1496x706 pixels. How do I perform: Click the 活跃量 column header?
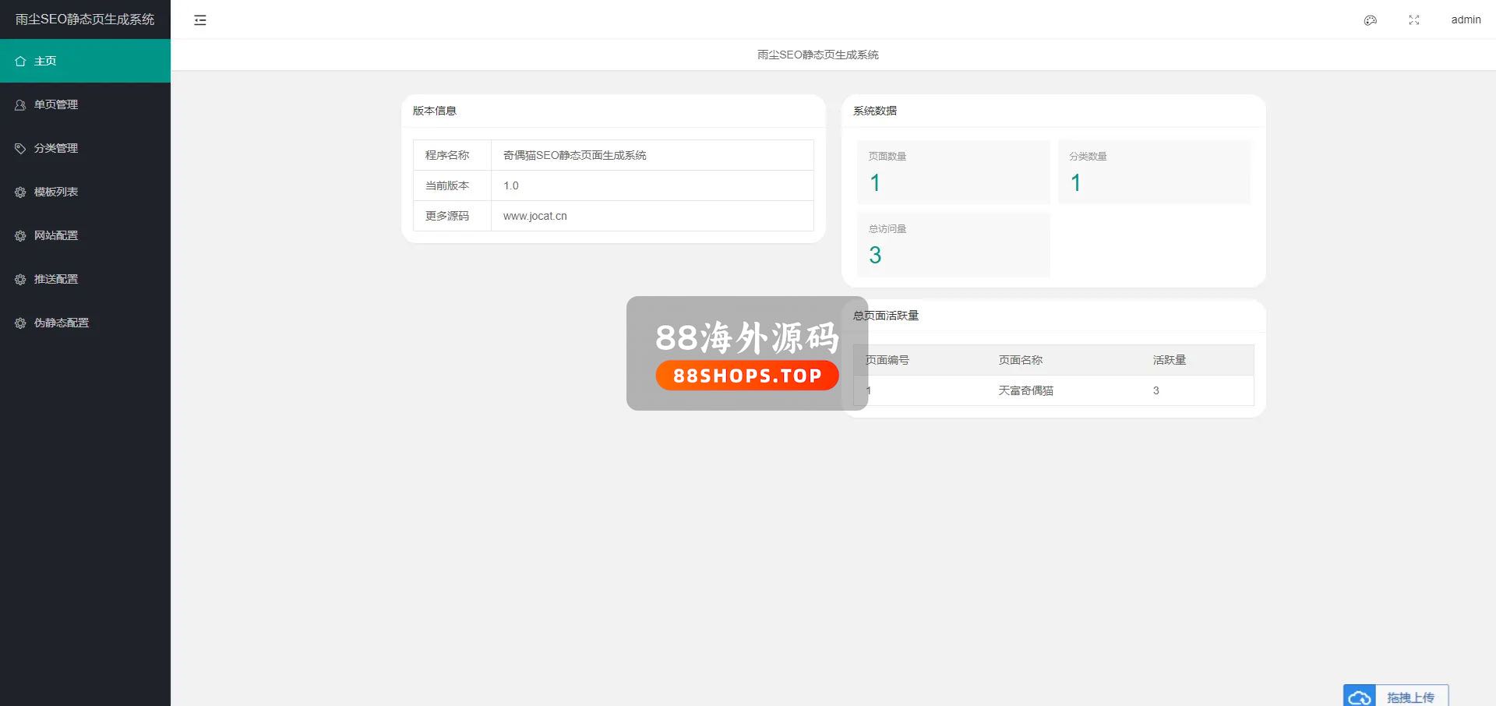1169,360
